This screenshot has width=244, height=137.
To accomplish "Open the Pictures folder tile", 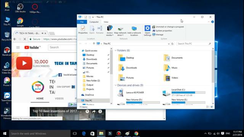I will click(x=126, y=78).
